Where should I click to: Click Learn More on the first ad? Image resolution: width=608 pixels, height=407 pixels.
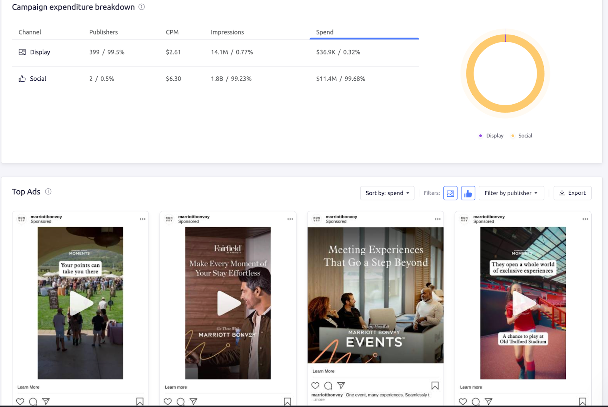[28, 387]
